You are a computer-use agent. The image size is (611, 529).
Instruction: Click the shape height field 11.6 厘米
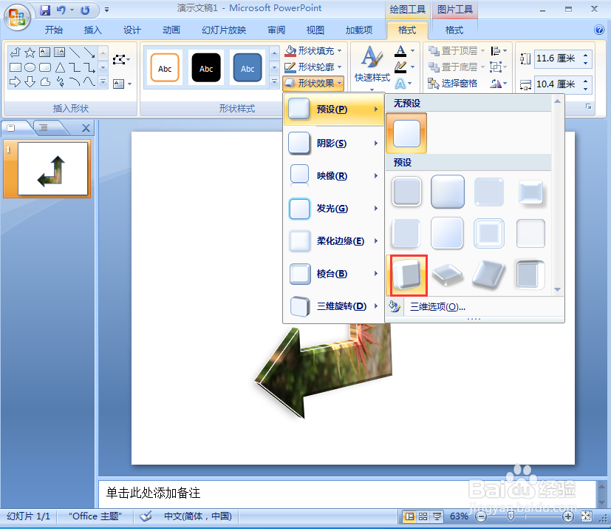559,58
